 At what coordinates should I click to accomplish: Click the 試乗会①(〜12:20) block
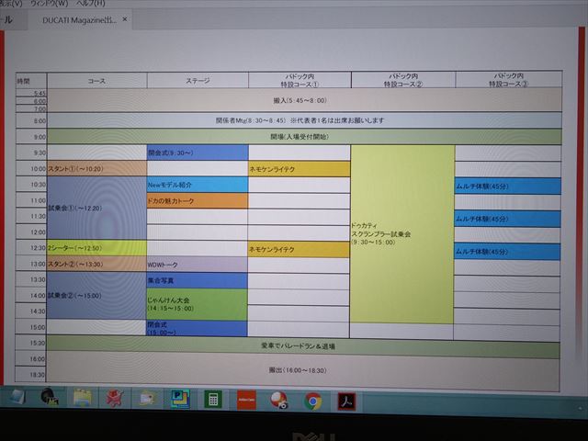pyautogui.click(x=96, y=209)
